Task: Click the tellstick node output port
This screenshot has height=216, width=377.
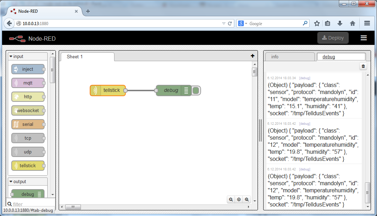Action: pos(125,91)
